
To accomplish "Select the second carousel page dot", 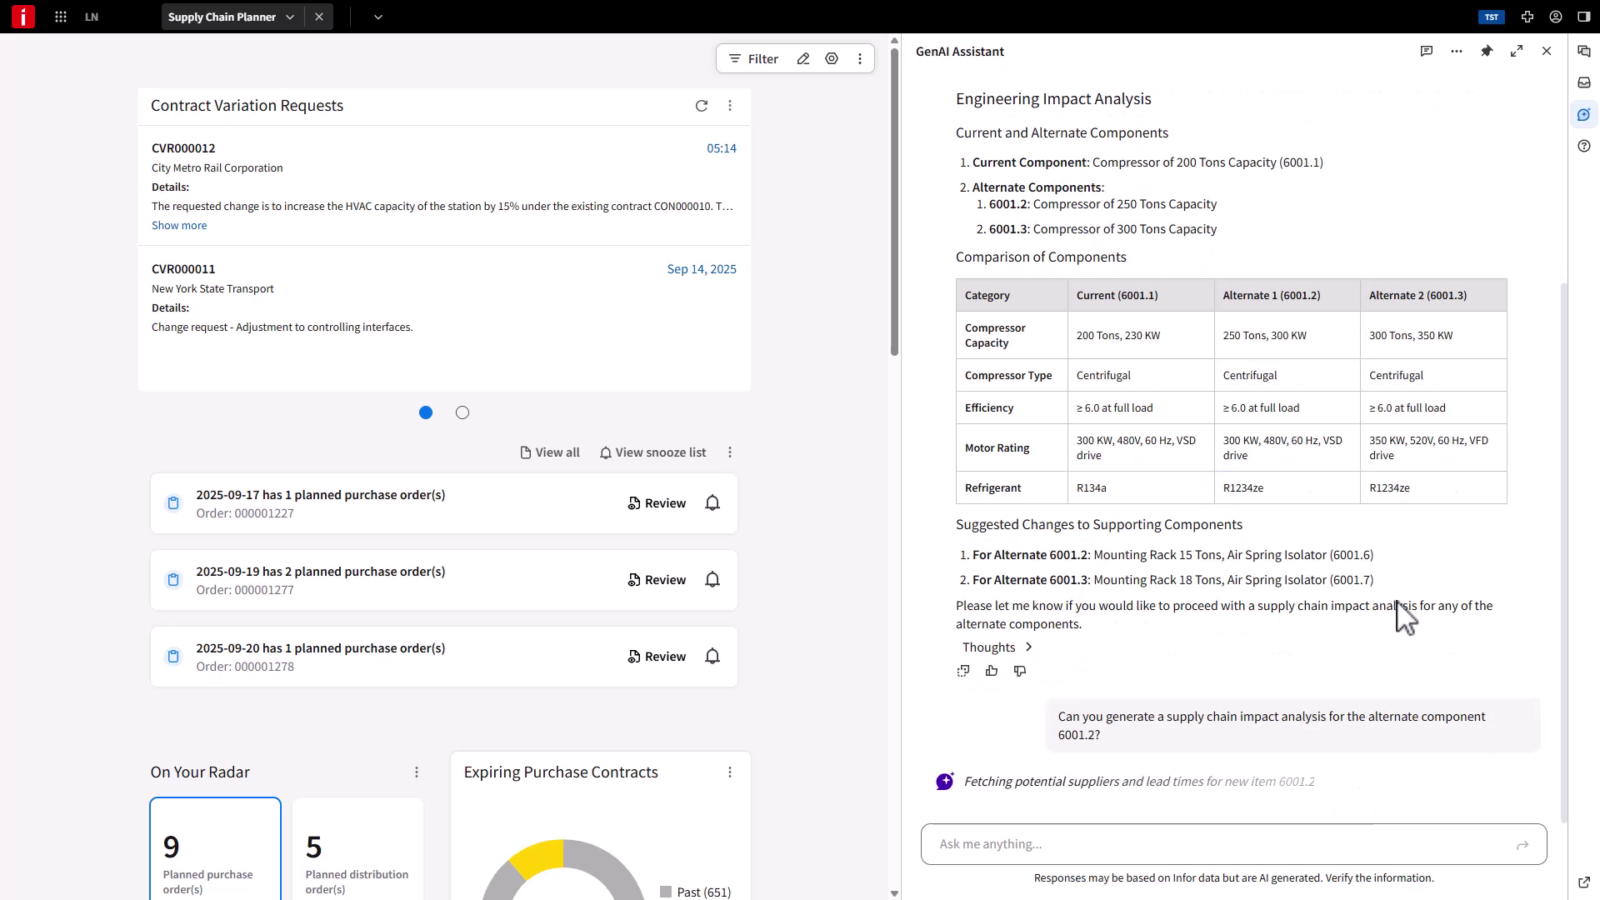I will pos(462,412).
